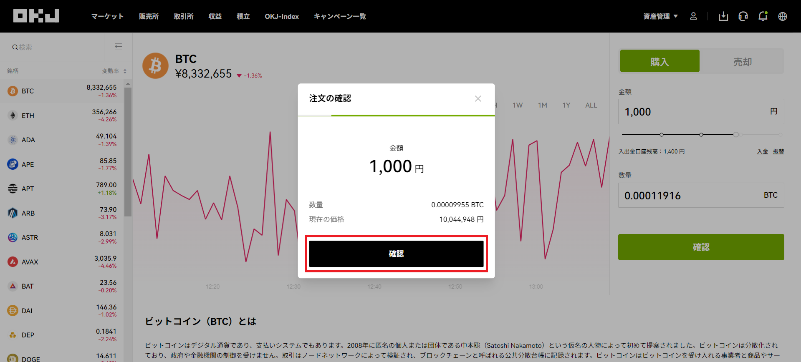This screenshot has width=801, height=362.
Task: Click the 入出金口座残高：1,400 円 balance text
Action: pyautogui.click(x=652, y=151)
